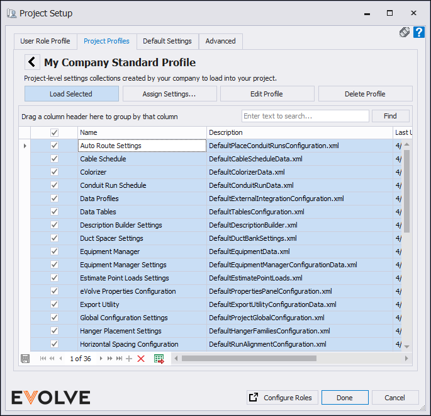431x416 pixels.
Task: Open Configure Roles
Action: [283, 397]
